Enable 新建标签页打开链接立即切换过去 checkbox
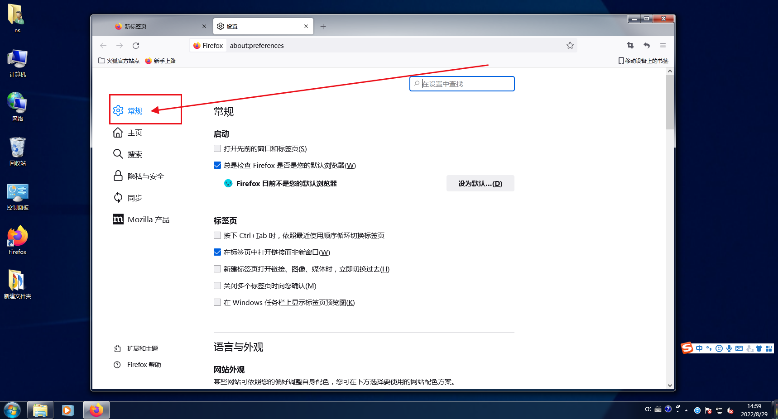Image resolution: width=778 pixels, height=419 pixels. click(217, 269)
